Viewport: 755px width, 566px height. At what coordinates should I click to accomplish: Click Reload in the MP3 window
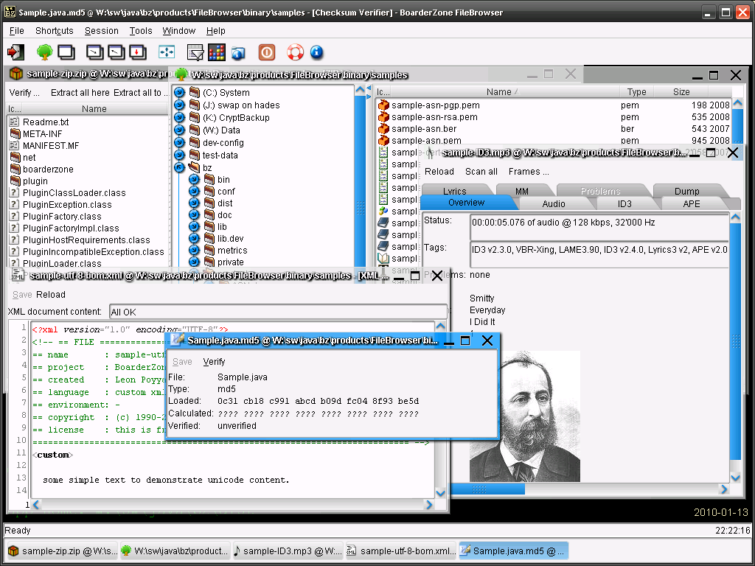pyautogui.click(x=439, y=171)
